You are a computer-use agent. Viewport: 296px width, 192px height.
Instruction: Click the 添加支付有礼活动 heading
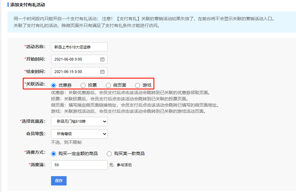click(x=28, y=5)
